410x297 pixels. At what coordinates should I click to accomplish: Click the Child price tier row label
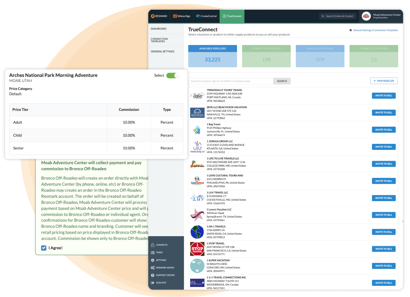click(18, 135)
